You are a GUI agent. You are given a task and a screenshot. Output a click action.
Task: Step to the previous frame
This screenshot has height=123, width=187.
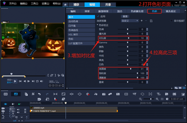(x=25, y=81)
